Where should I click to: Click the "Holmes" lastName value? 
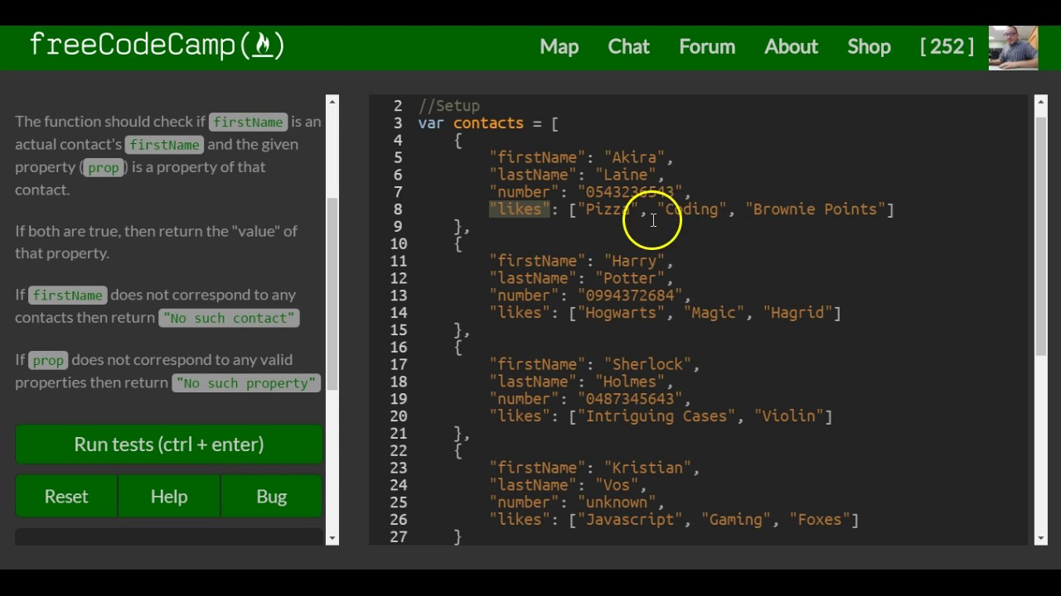630,382
